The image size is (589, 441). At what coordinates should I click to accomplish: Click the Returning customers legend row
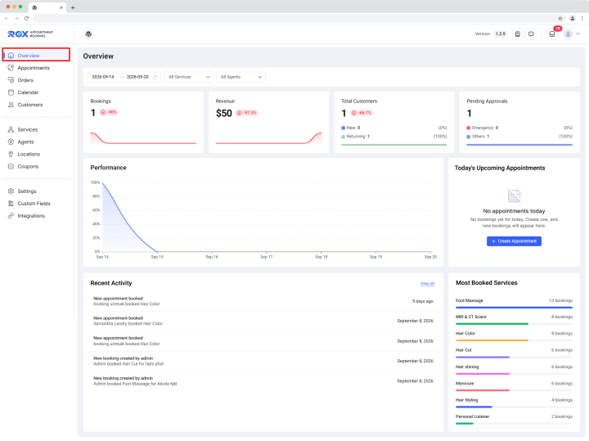click(x=394, y=137)
